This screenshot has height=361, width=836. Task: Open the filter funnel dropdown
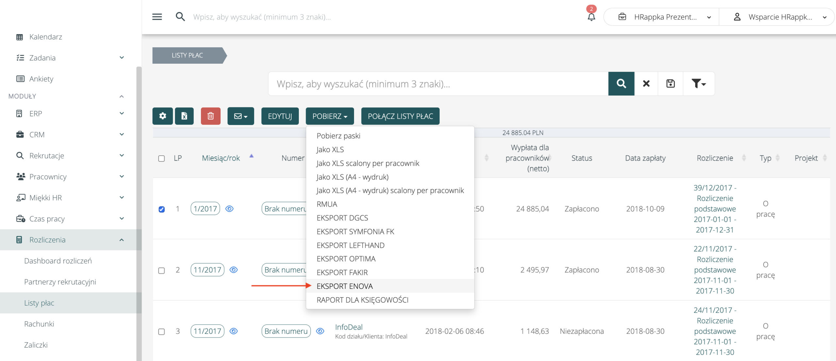[x=699, y=84]
